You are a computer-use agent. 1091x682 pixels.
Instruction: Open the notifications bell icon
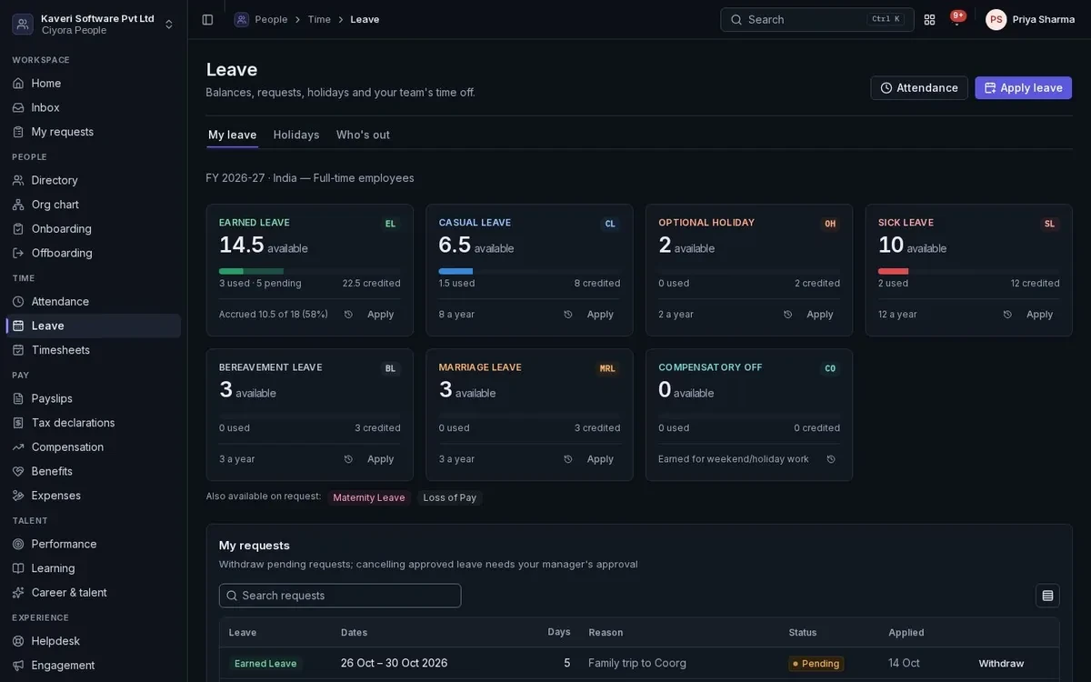[x=956, y=19]
